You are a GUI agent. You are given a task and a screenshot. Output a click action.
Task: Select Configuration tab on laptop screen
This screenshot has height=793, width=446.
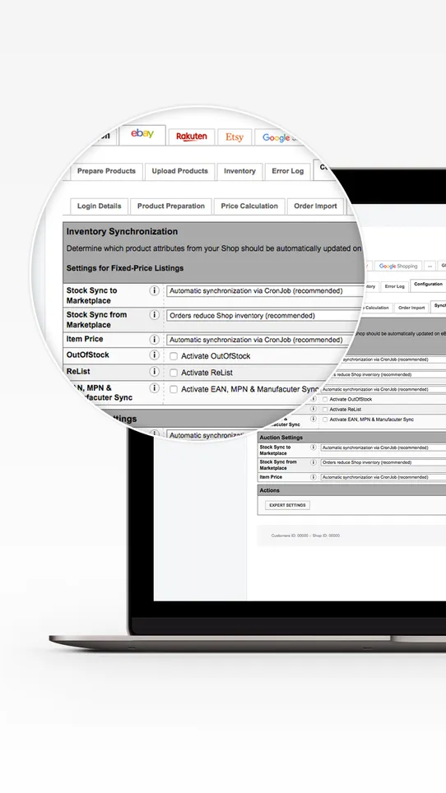point(428,285)
